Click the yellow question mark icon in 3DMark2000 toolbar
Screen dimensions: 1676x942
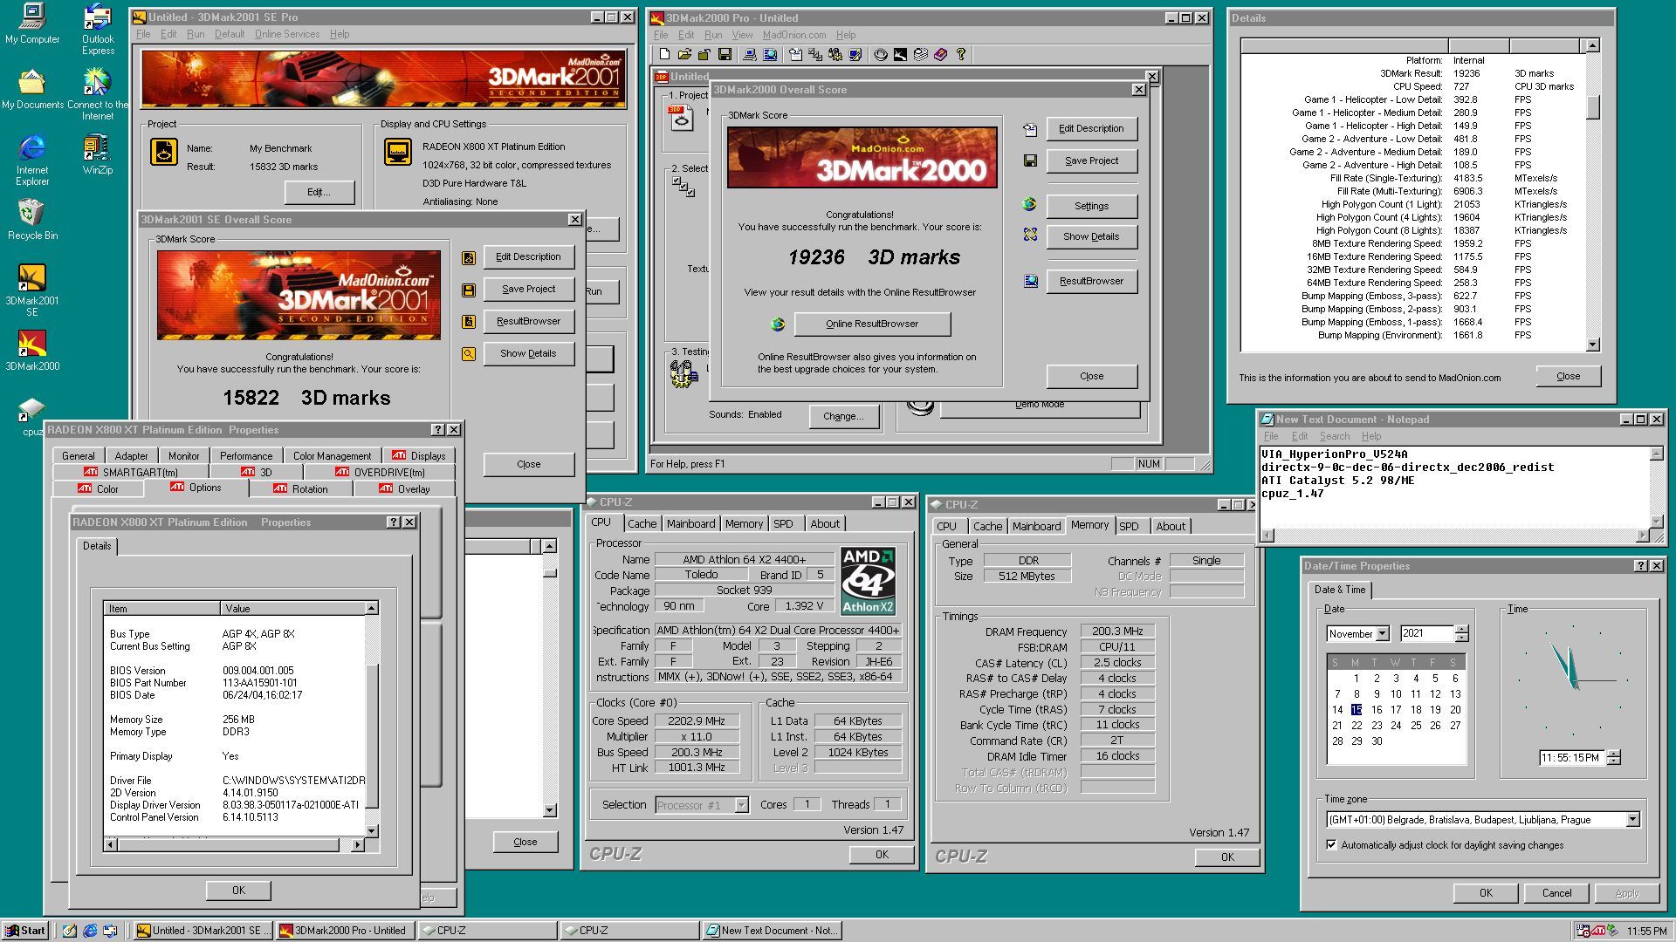click(x=961, y=54)
